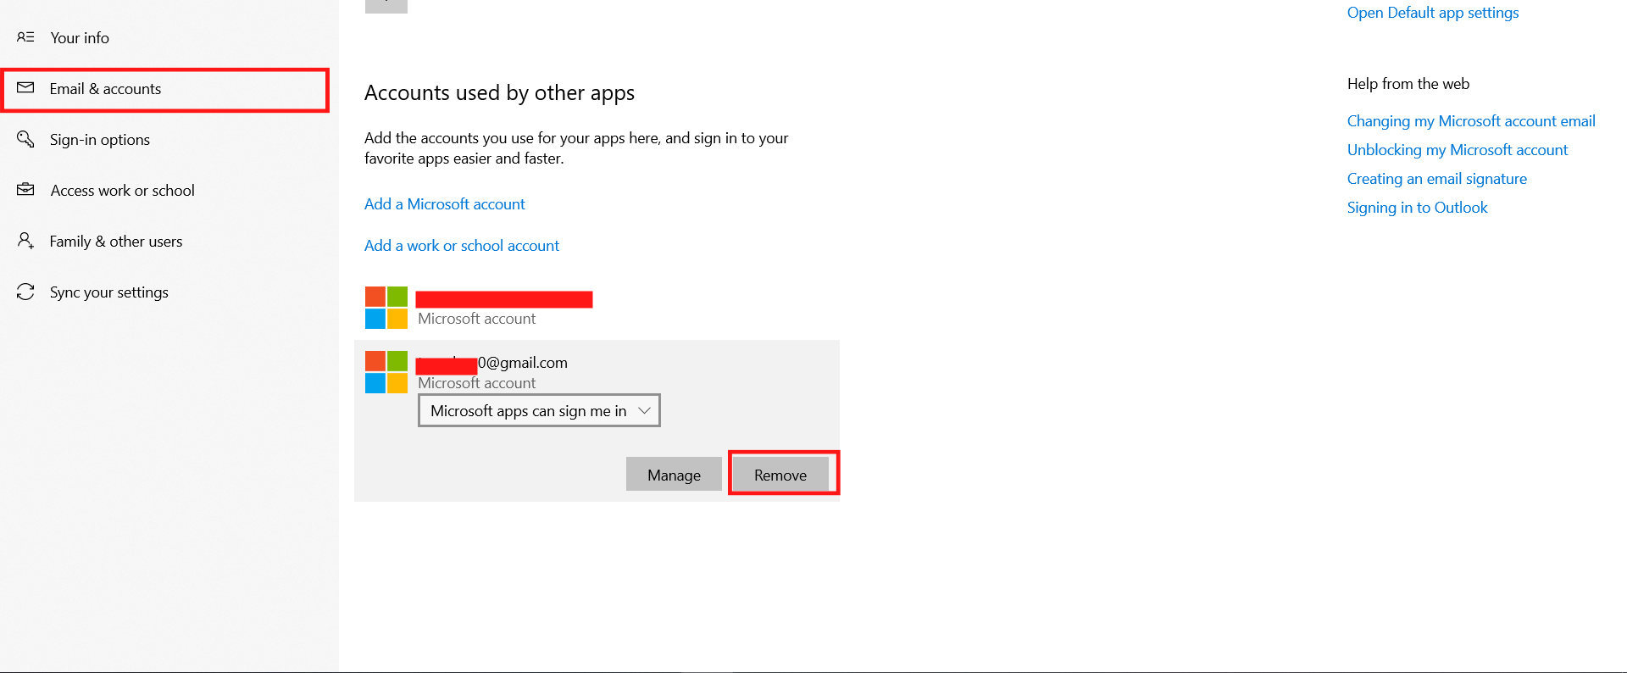
Task: Click the 'Help from the web' heading
Action: click(x=1408, y=84)
